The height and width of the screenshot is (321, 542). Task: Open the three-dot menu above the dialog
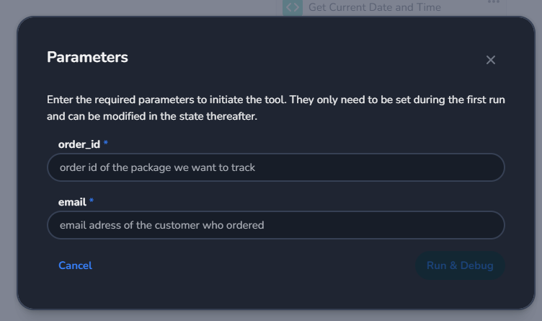click(493, 3)
